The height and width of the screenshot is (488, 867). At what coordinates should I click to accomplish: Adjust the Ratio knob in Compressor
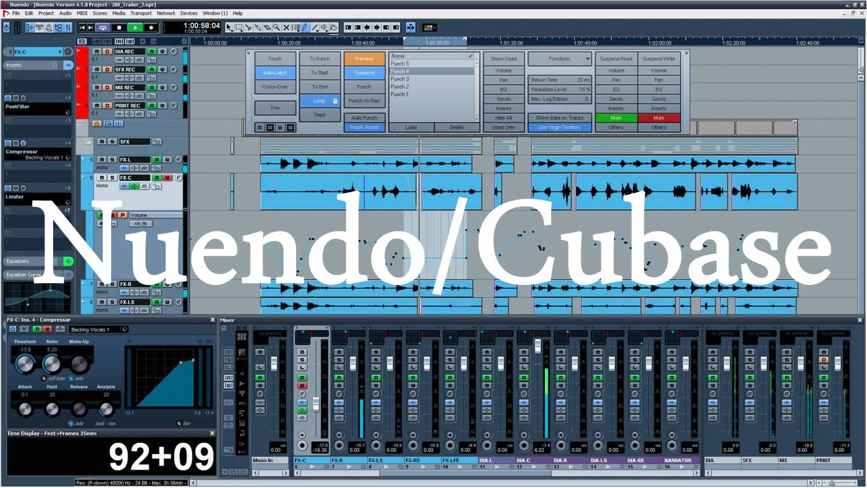tap(51, 364)
